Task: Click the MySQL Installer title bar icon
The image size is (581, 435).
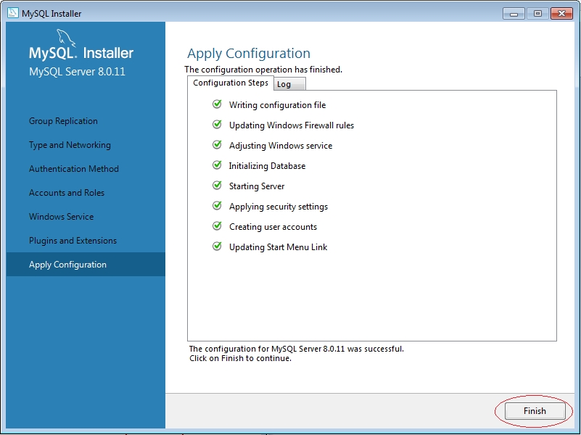Action: coord(12,13)
